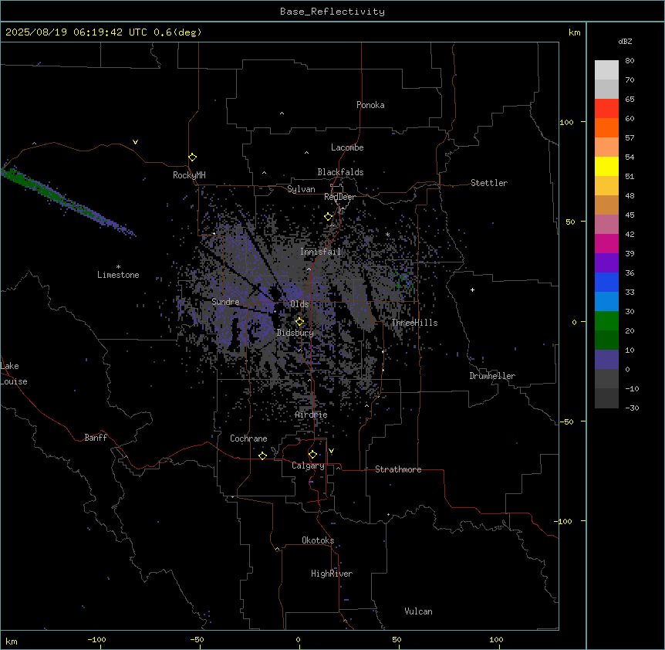Click the -100 tick on bottom axis
The width and height of the screenshot is (665, 650).
pos(96,639)
